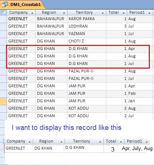Click the KAROR PAKKA territory cell
Viewport: 154px width, 165px height.
point(87,19)
